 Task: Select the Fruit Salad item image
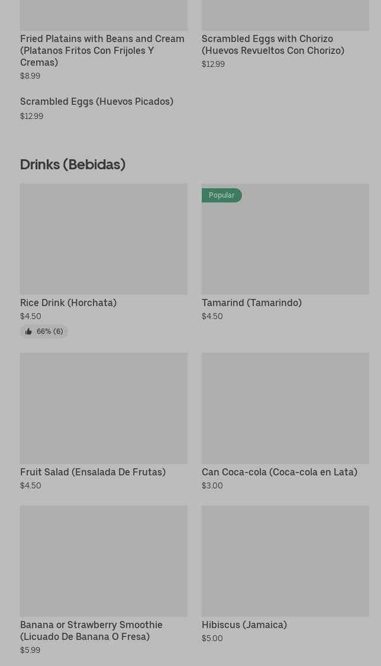pyautogui.click(x=104, y=408)
